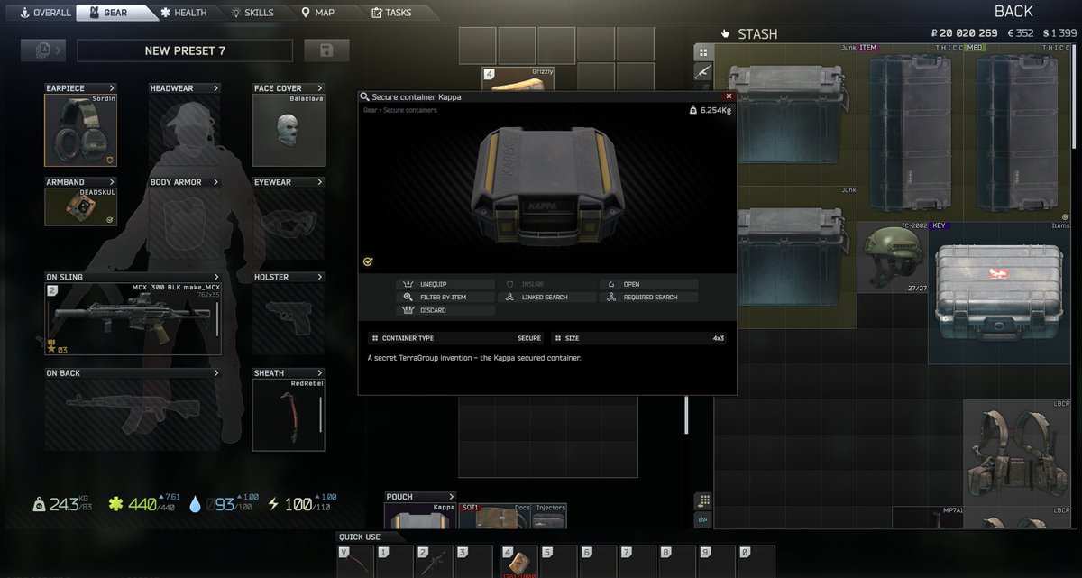The image size is (1082, 578).
Task: Click the Open action for Kappa container
Action: [x=649, y=284]
